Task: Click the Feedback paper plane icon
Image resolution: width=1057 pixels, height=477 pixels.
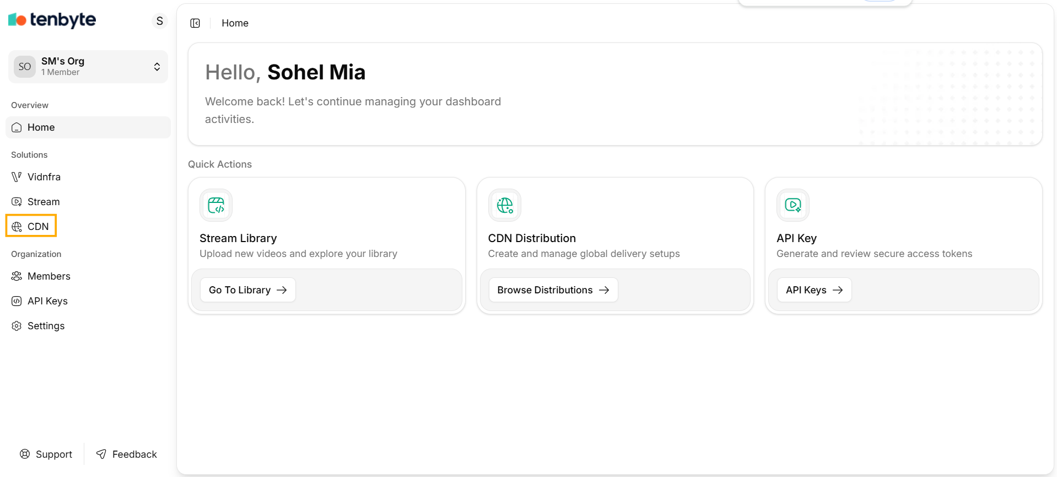Action: coord(101,454)
